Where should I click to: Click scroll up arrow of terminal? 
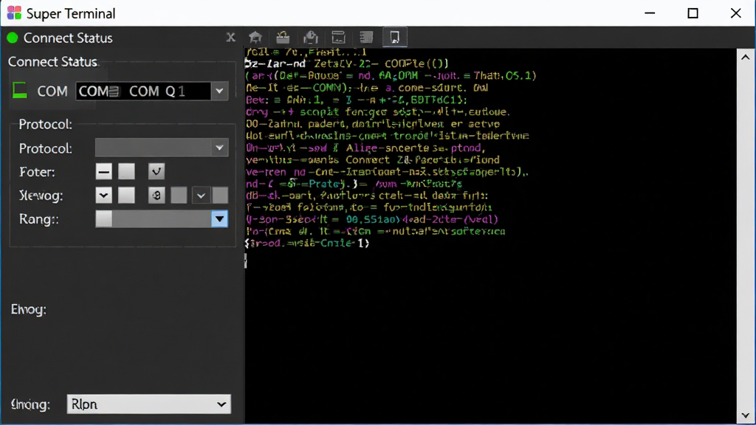pos(746,57)
